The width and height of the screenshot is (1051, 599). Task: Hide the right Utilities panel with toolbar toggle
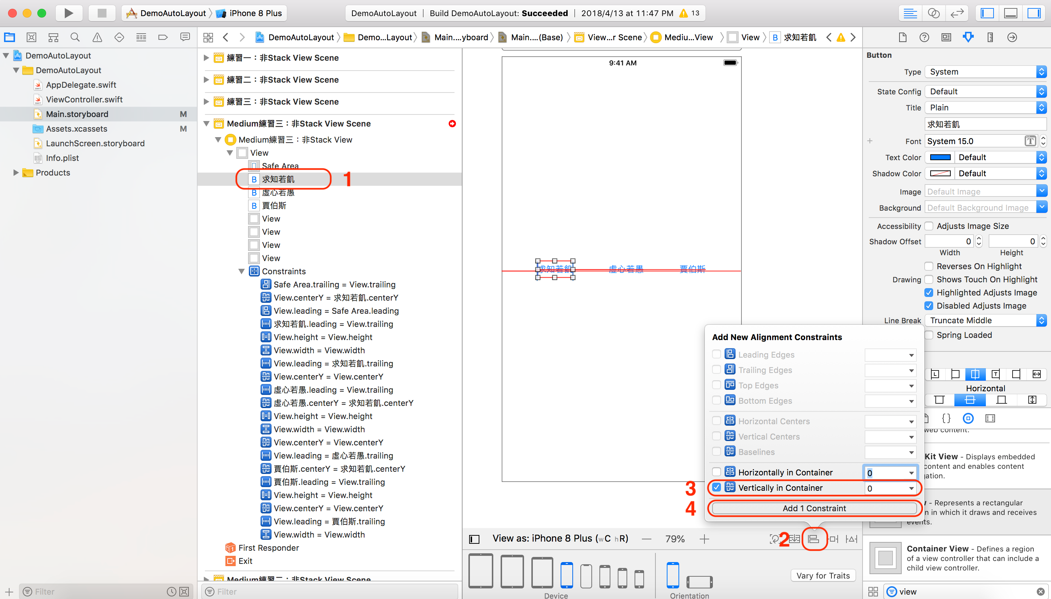coord(1035,13)
